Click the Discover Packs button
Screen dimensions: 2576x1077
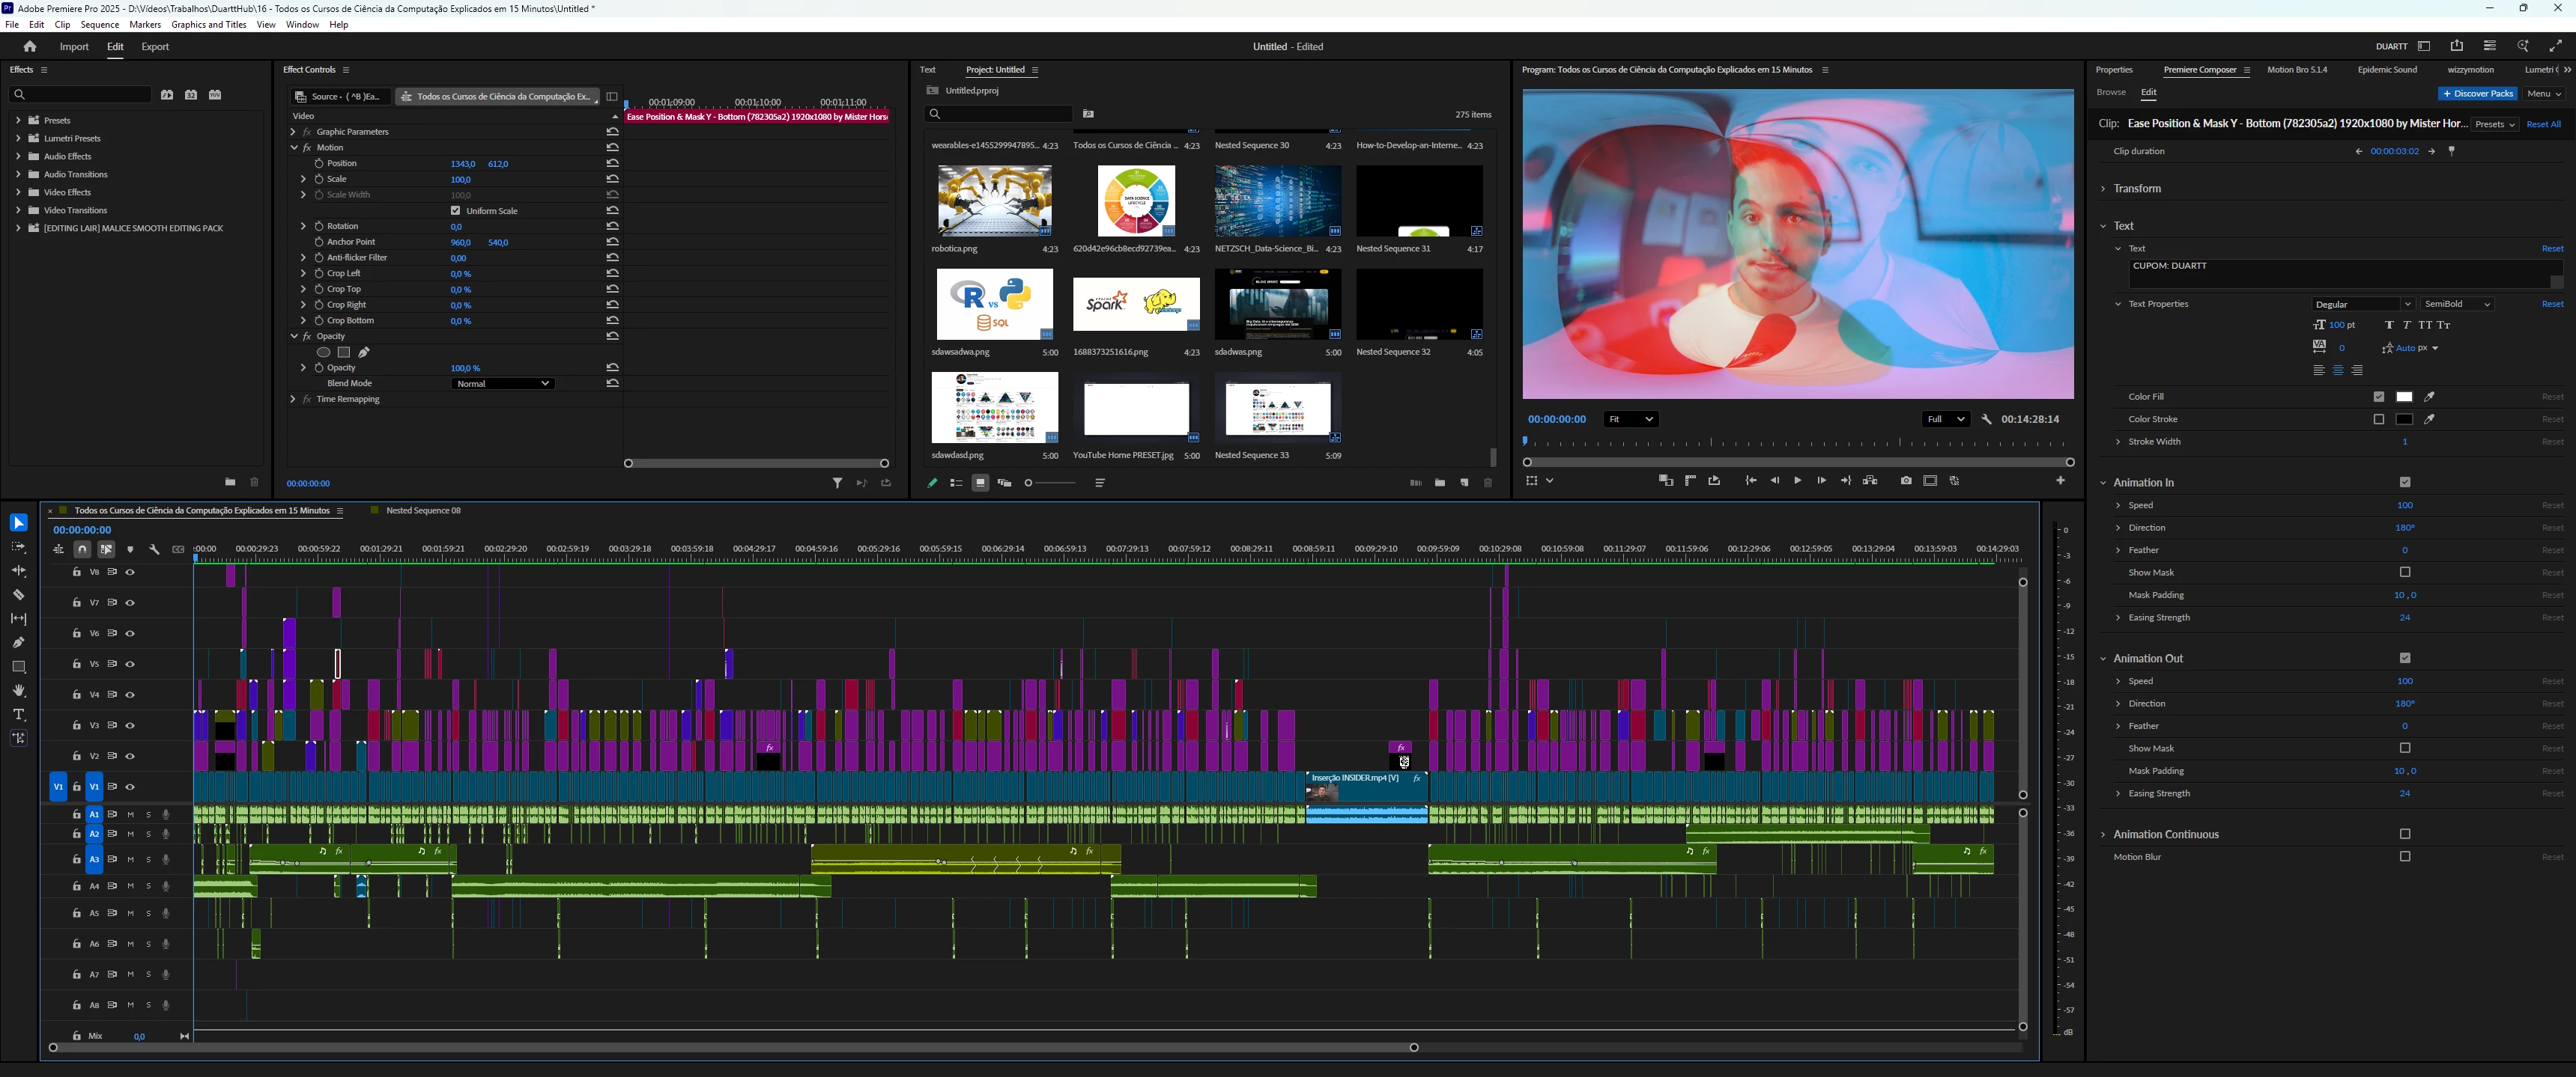pyautogui.click(x=2477, y=93)
